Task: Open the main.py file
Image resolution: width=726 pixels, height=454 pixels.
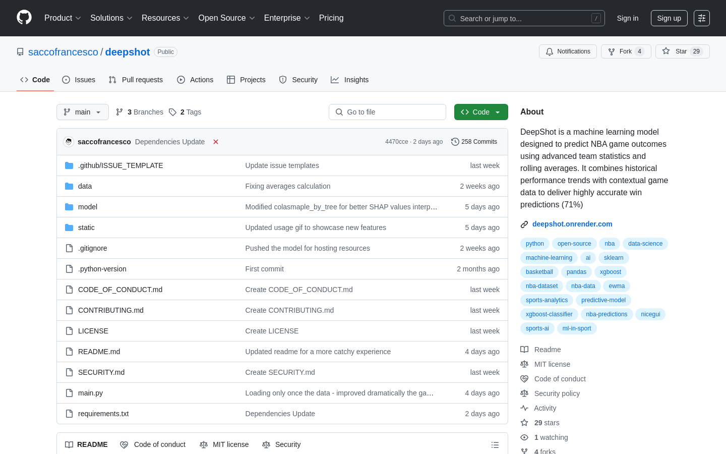Action: (90, 393)
